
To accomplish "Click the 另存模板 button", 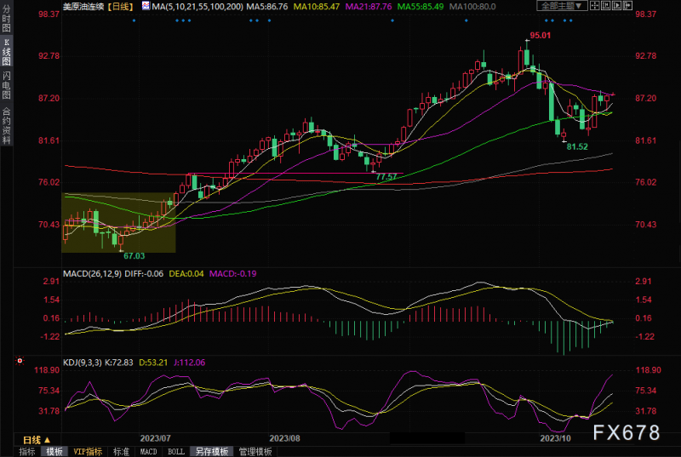I will [209, 451].
